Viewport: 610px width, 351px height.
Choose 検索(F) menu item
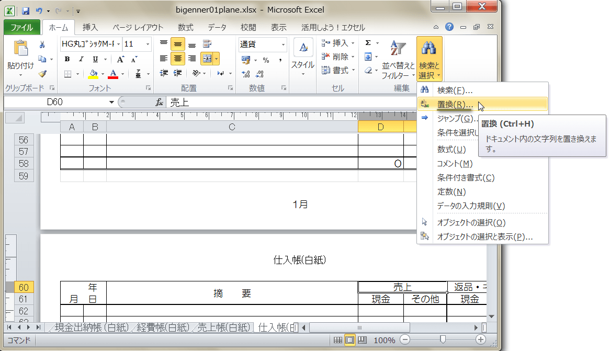tap(482, 90)
